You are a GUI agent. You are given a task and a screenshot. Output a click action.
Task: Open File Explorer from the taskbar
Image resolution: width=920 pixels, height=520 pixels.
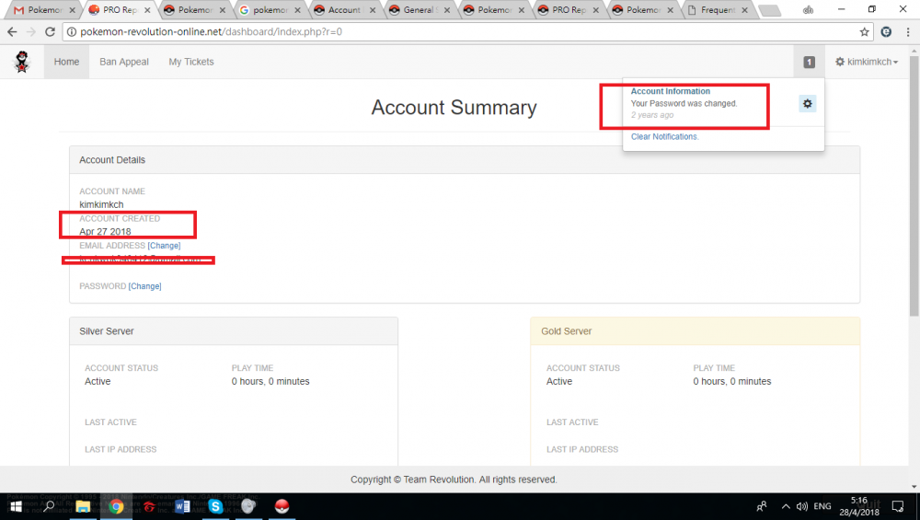tap(83, 506)
